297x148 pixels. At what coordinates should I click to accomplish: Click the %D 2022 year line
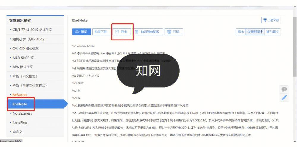pos(78,83)
